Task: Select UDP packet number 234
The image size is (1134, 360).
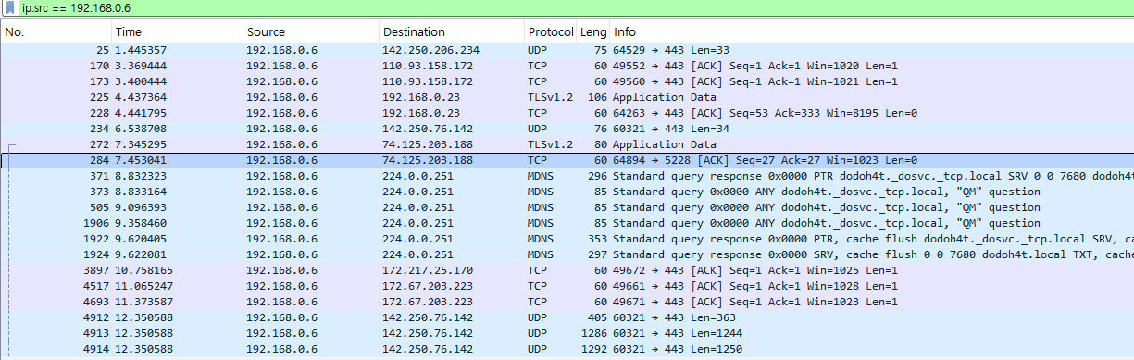Action: (x=567, y=129)
